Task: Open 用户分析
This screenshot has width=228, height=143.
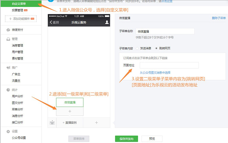Action: point(17,96)
